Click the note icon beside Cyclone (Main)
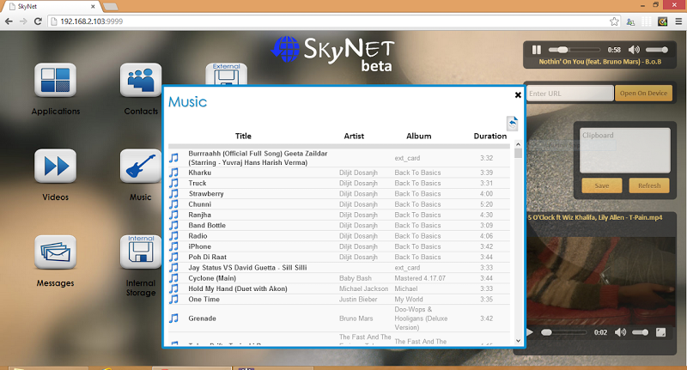 (x=174, y=278)
